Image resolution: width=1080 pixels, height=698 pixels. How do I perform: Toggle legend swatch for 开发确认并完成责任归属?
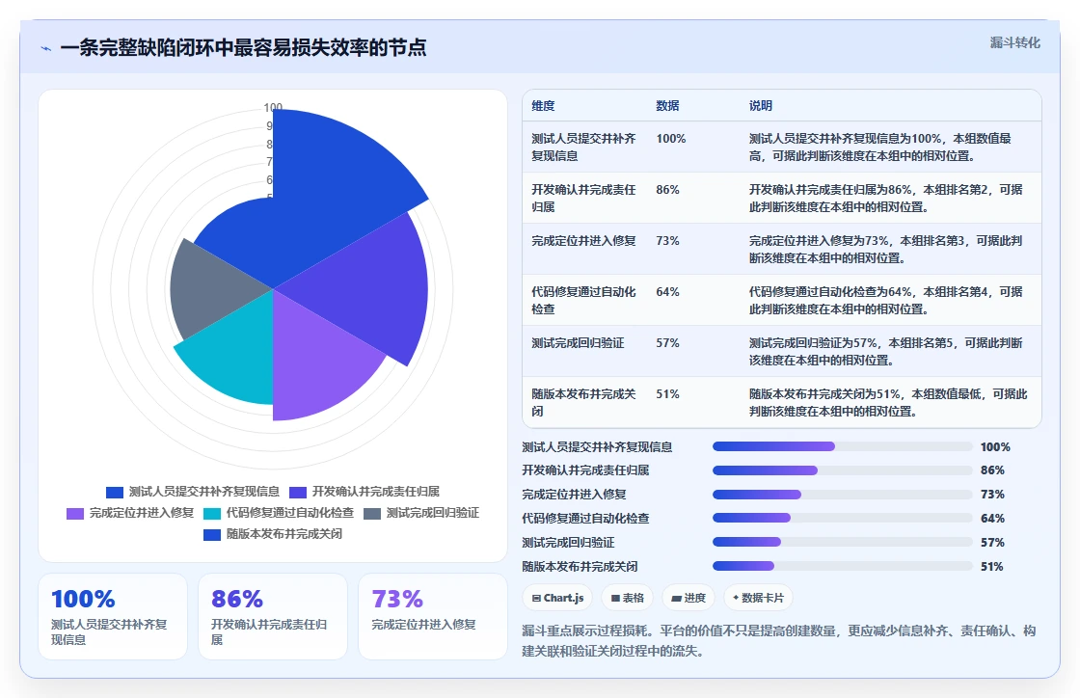coord(298,493)
